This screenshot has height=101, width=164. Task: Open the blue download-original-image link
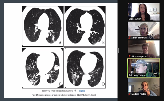tap(82, 91)
